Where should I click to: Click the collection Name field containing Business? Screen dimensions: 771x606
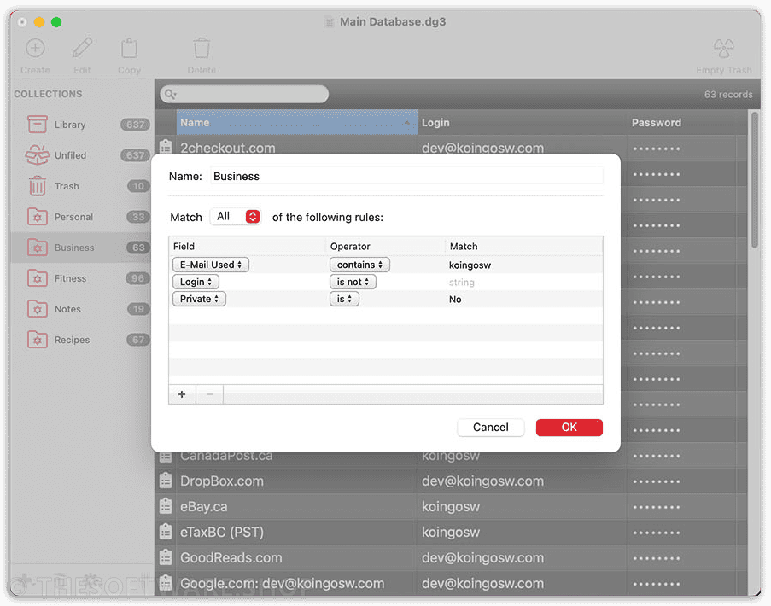[406, 176]
